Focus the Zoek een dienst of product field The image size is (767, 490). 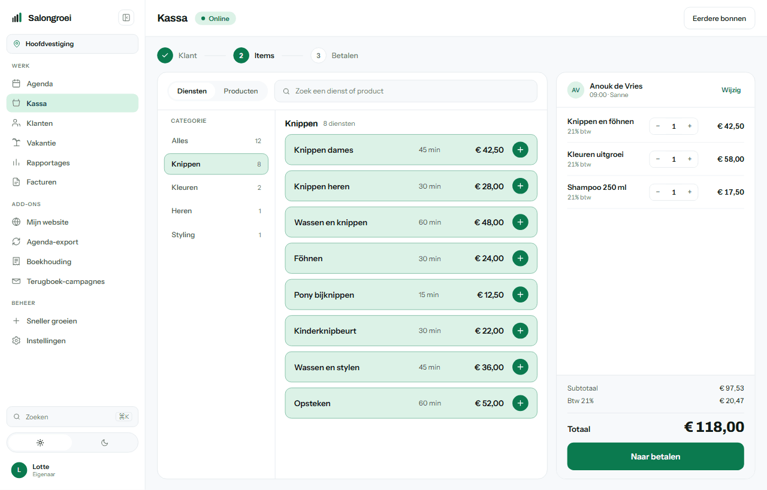coord(406,91)
